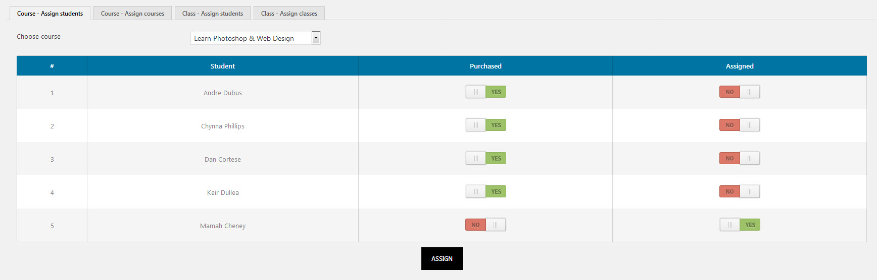Click the Learn Photoshop & Web Design field

coord(251,38)
